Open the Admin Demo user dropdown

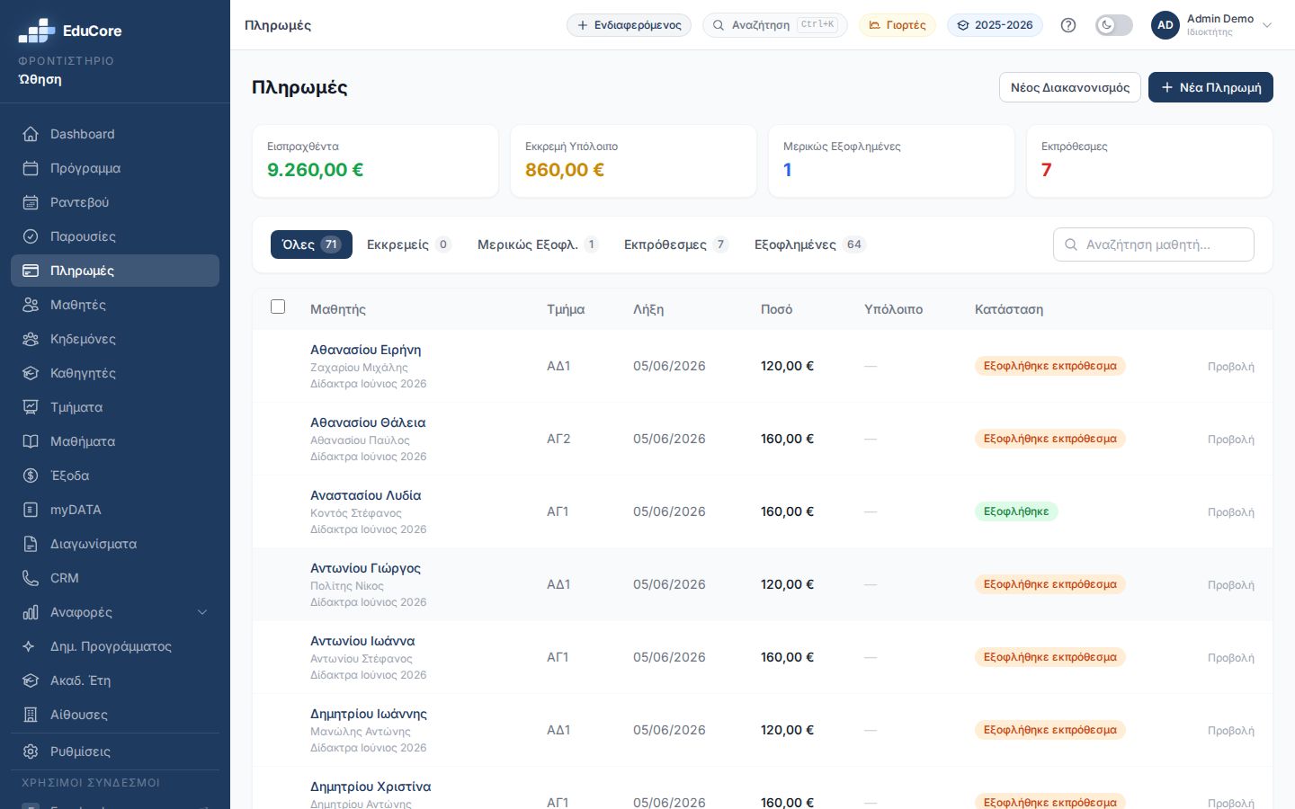[1212, 25]
